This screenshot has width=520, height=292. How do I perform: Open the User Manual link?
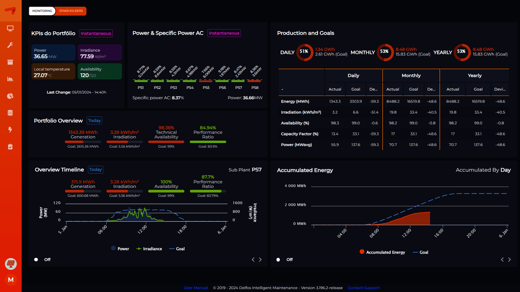pos(196,288)
